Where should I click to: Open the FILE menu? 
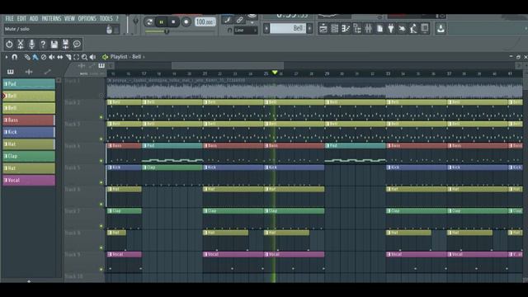[9, 19]
